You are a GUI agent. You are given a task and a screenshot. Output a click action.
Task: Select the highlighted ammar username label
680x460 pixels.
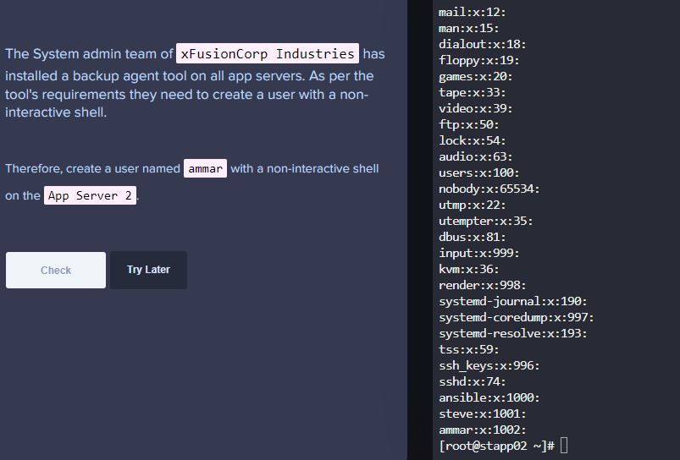[x=205, y=168]
